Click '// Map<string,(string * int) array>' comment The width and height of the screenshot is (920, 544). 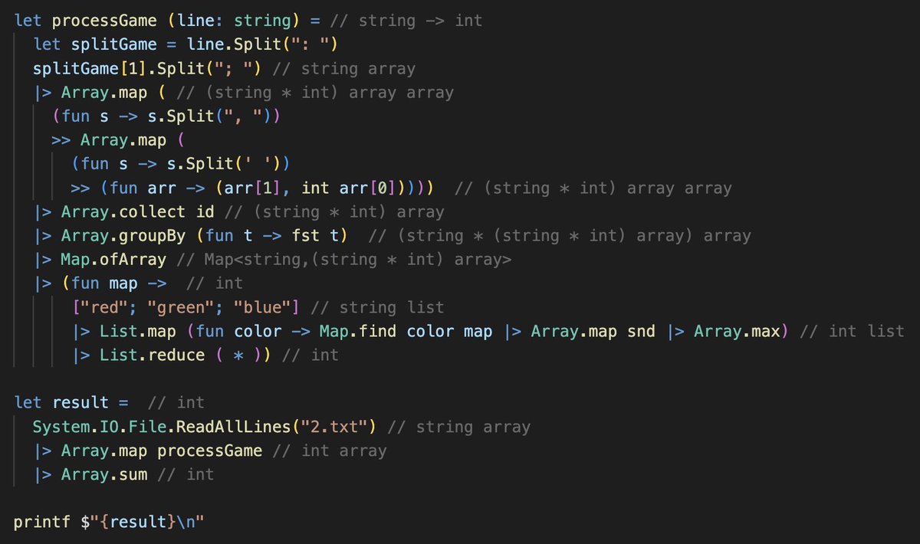click(x=344, y=260)
